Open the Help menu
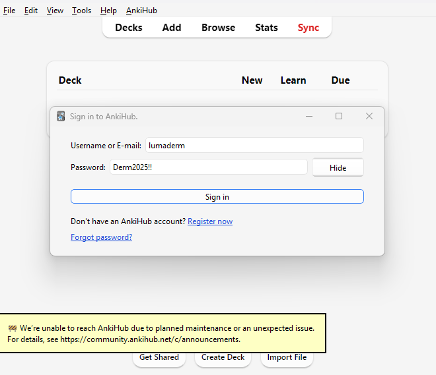This screenshot has height=375, width=436. click(x=108, y=11)
